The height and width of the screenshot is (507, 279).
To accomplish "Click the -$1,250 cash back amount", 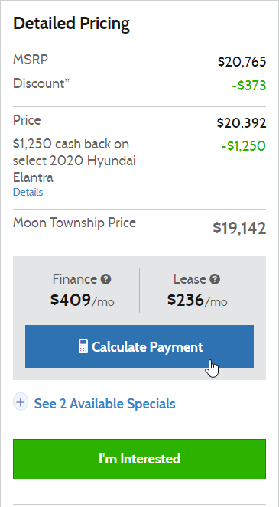I will click(x=244, y=146).
